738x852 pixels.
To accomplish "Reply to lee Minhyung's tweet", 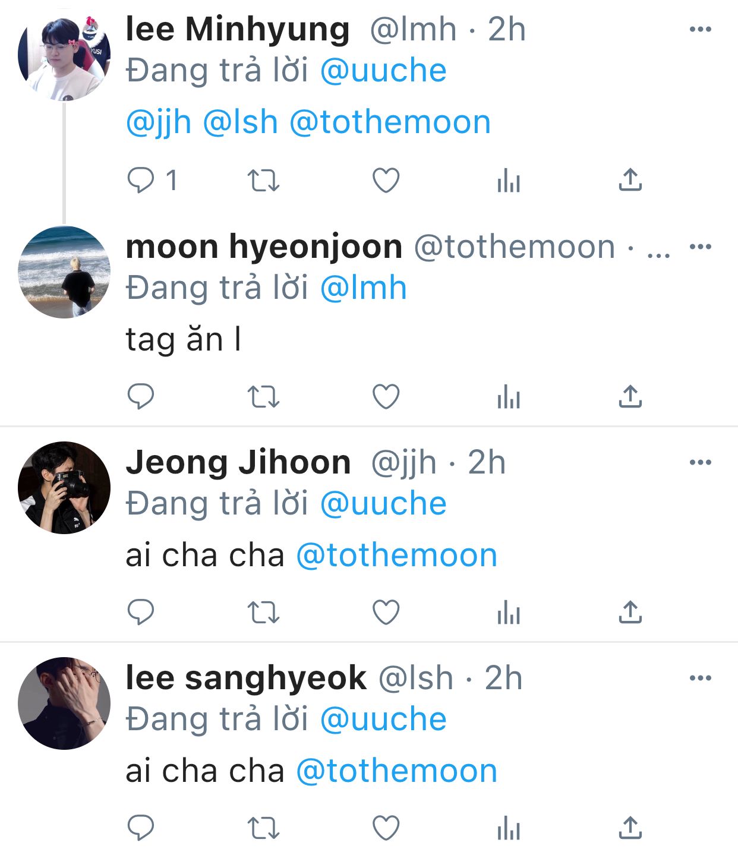I will [141, 180].
